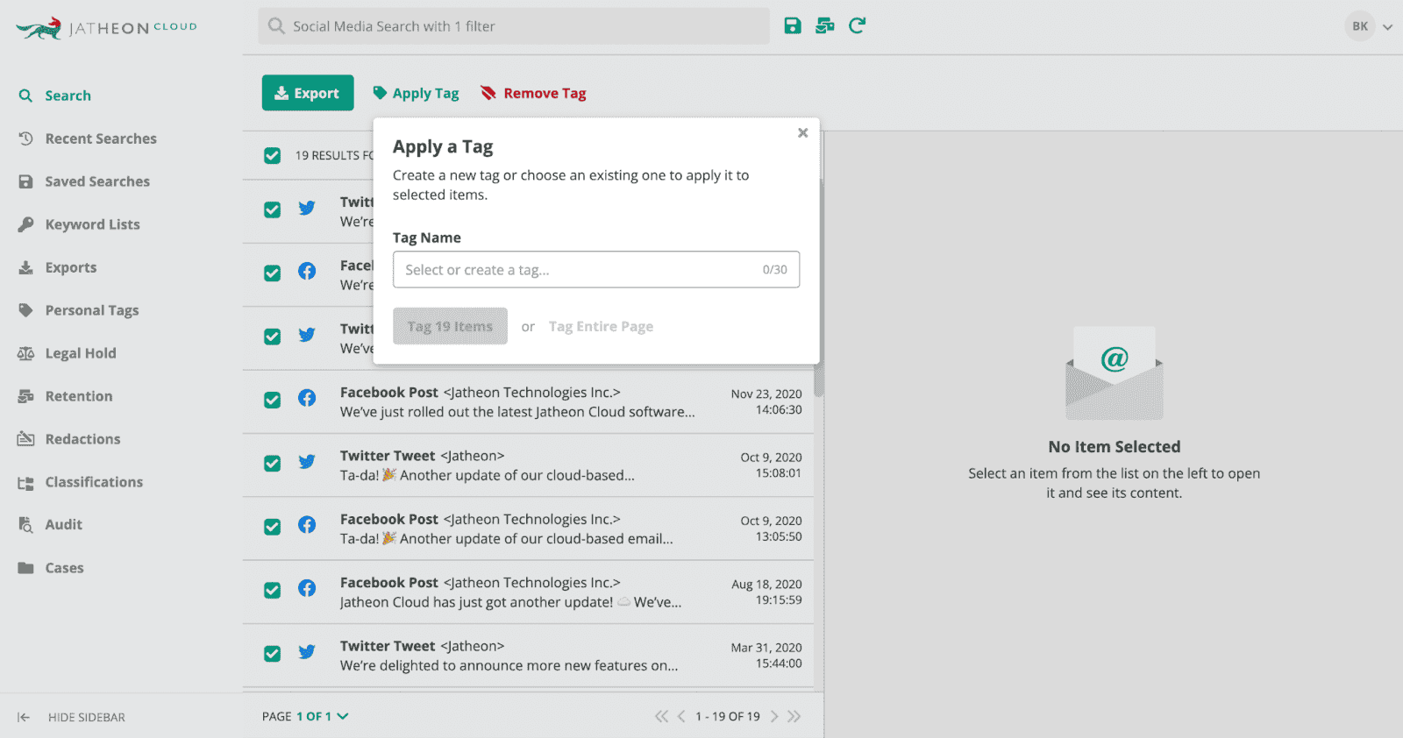Click the Remove Tag button
Image resolution: width=1403 pixels, height=738 pixels.
point(533,93)
